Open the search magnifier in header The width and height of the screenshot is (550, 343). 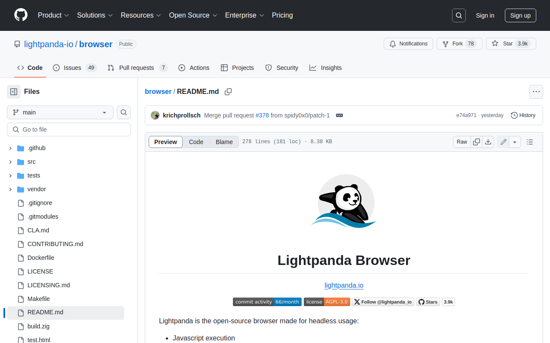click(459, 15)
